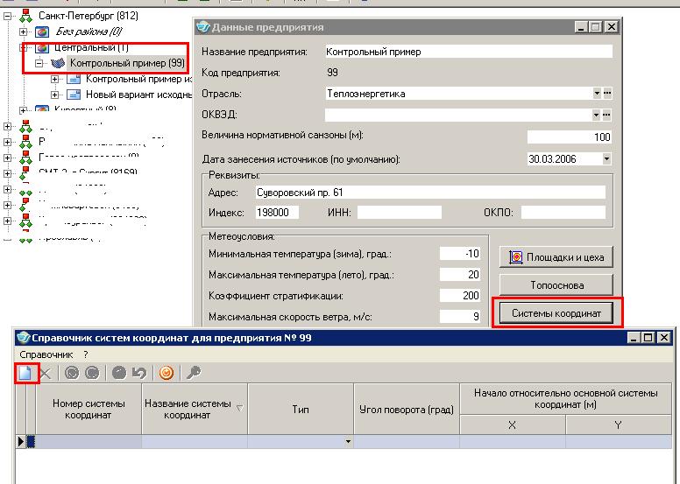
Task: Open the date picker dropdown for 30.03.2006
Action: coord(606,159)
